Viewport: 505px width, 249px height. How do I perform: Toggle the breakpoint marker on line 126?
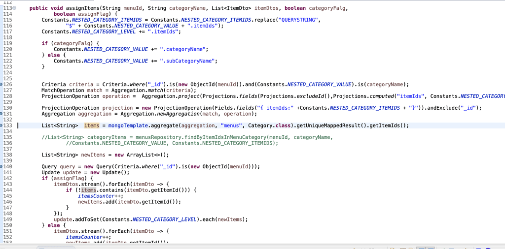click(1, 85)
